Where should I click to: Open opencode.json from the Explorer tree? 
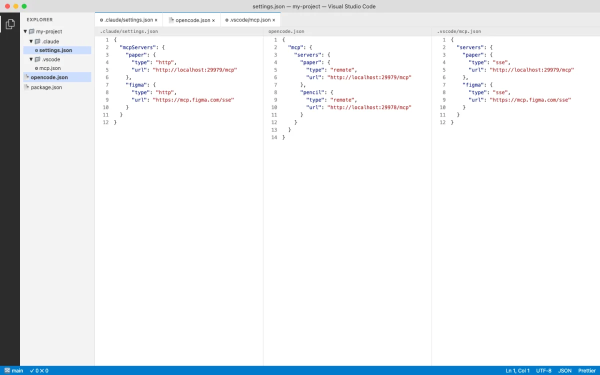click(x=57, y=77)
